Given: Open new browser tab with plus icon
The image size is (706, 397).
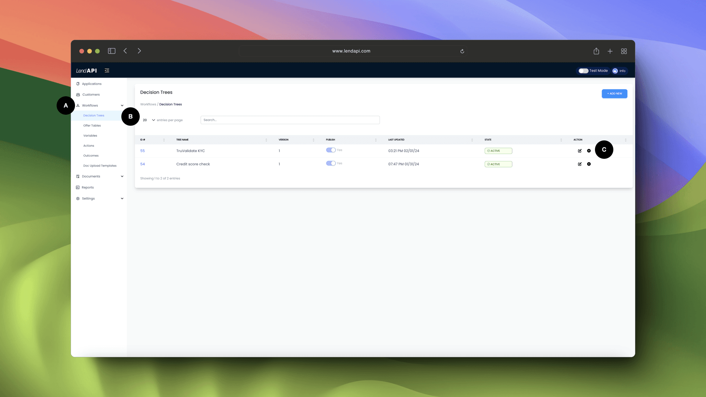Looking at the screenshot, I should point(610,51).
